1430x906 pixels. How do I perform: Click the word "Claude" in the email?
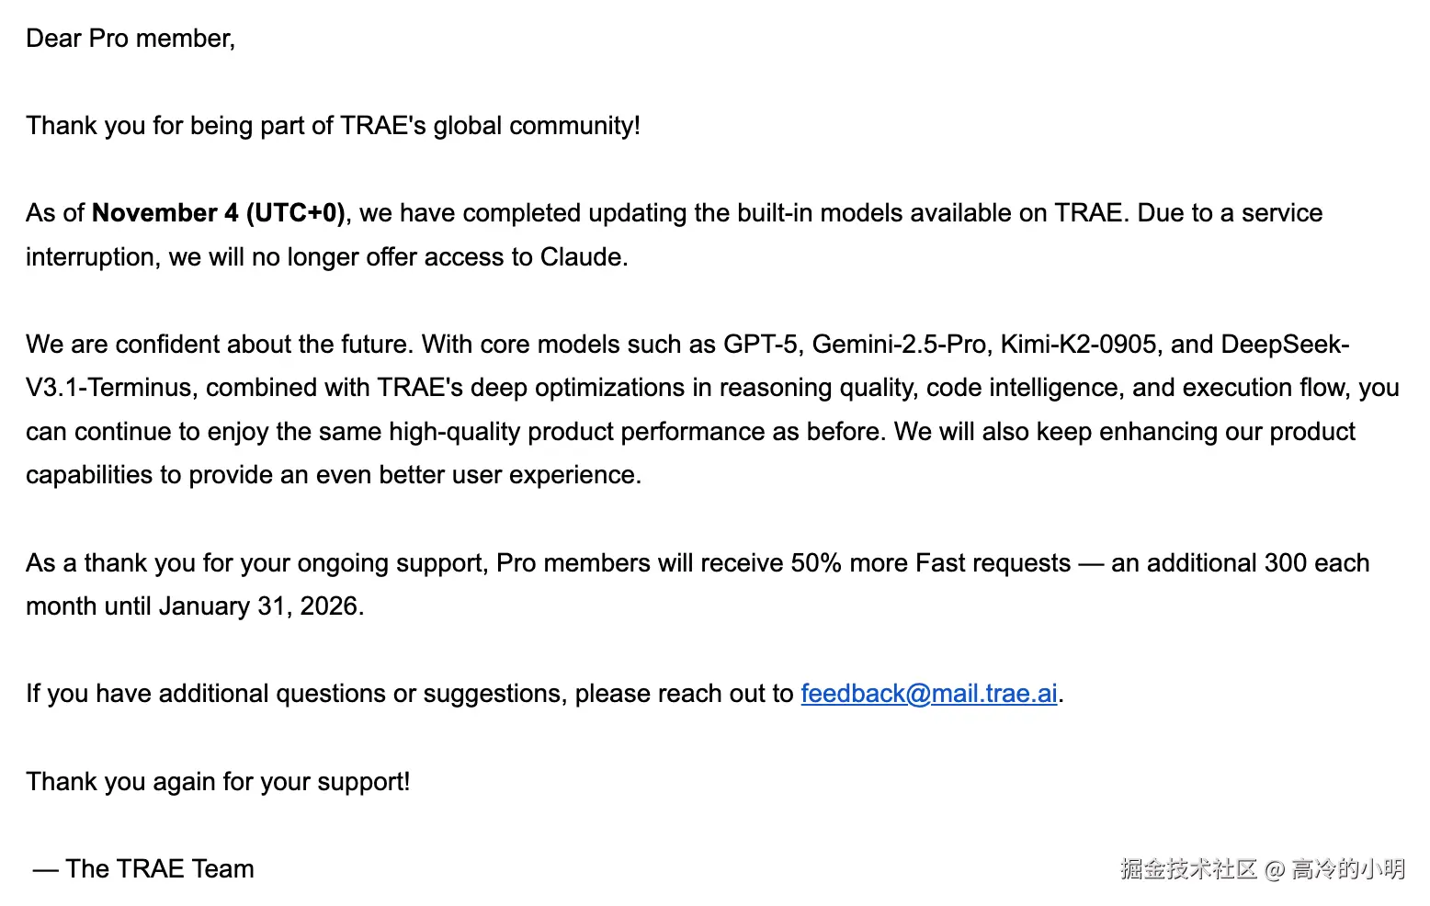581,257
